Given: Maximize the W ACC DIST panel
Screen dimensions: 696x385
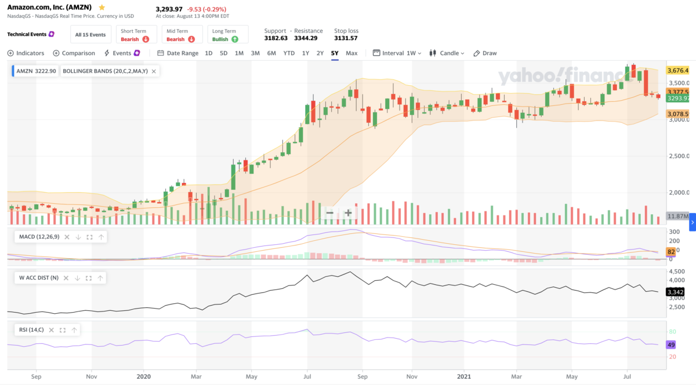Looking at the screenshot, I should 89,278.
